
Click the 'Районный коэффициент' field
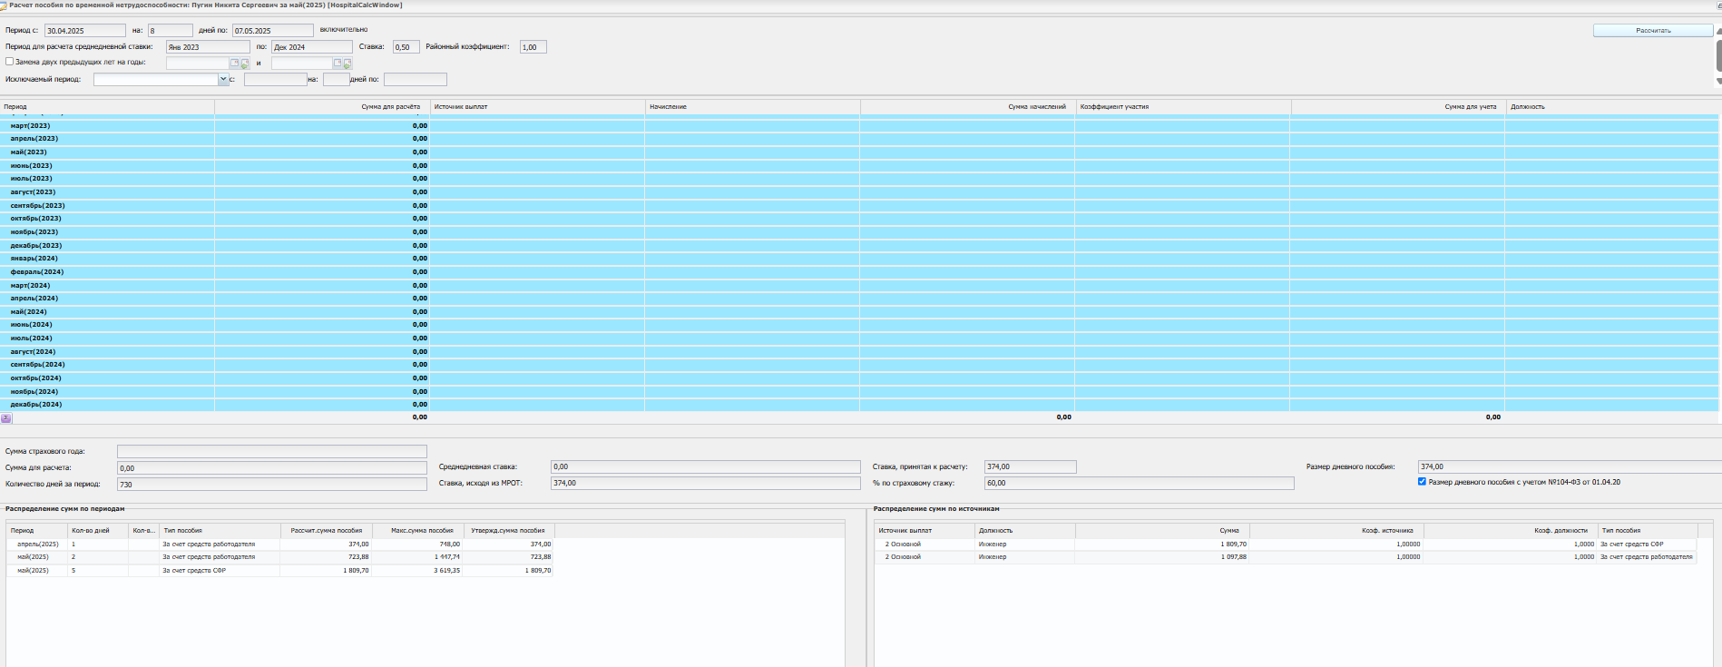point(533,47)
